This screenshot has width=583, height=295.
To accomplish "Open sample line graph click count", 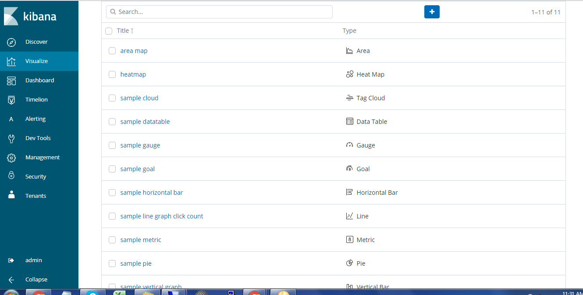I will [x=162, y=216].
